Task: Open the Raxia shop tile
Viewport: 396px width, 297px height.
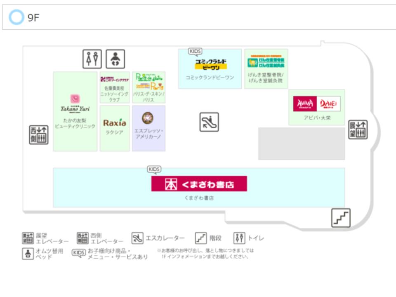Action: tap(115, 128)
